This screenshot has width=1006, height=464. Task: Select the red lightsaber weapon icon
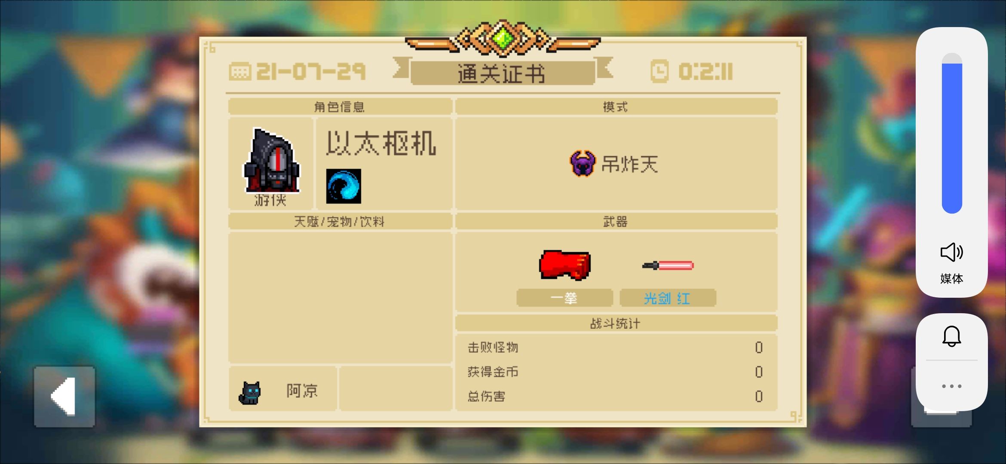[x=668, y=266]
